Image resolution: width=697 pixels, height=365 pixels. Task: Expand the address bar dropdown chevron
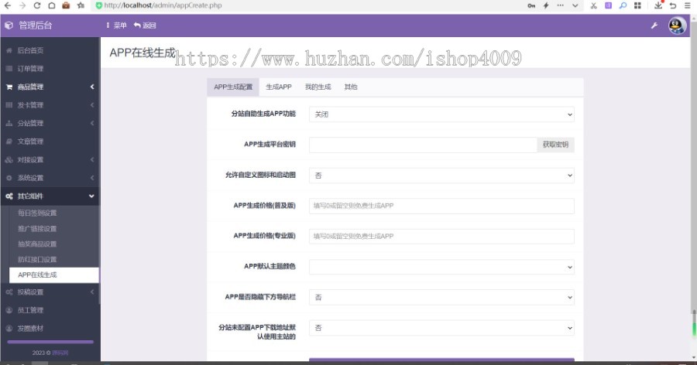pos(575,5)
